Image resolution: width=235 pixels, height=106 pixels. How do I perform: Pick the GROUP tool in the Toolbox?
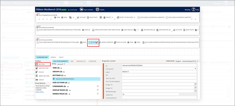coord(40,80)
